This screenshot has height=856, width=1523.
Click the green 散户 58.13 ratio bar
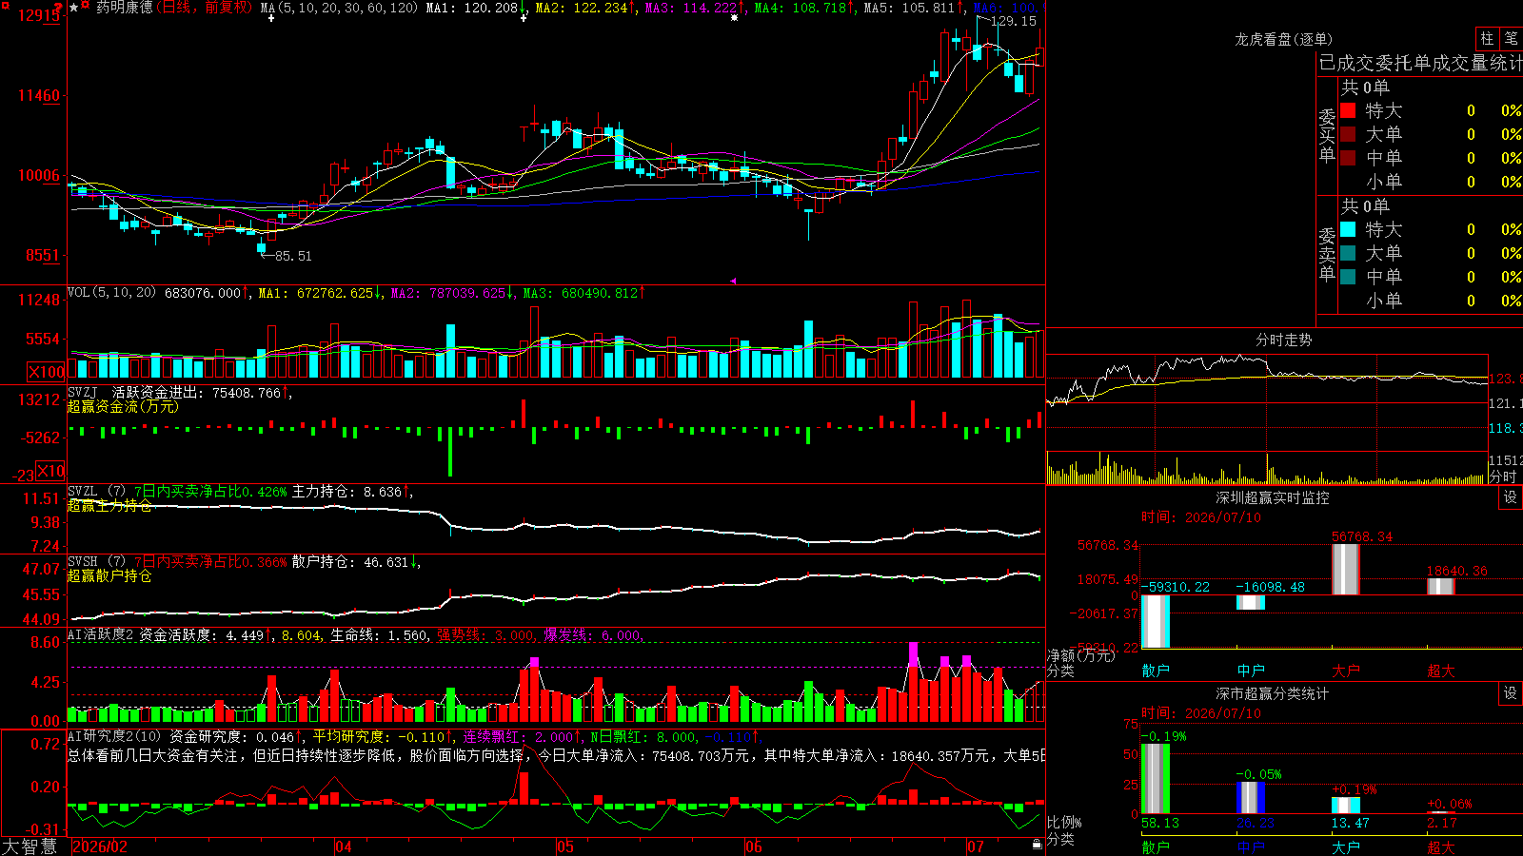(1156, 779)
